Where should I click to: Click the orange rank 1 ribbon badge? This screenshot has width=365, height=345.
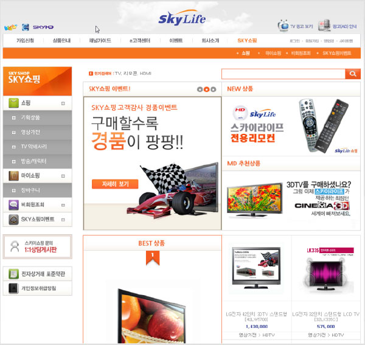pos(153,258)
